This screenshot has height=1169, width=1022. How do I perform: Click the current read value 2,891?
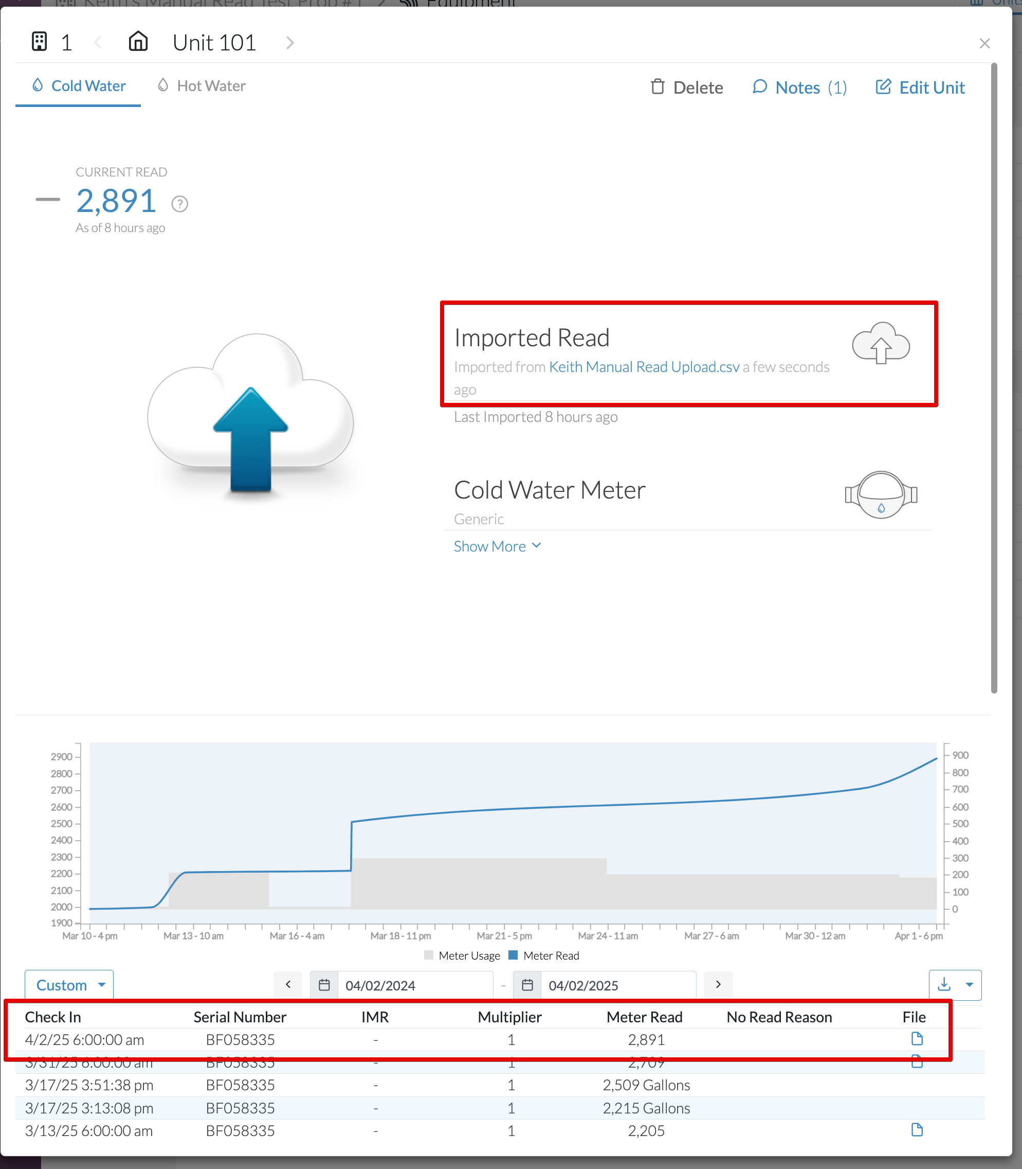pyautogui.click(x=116, y=201)
